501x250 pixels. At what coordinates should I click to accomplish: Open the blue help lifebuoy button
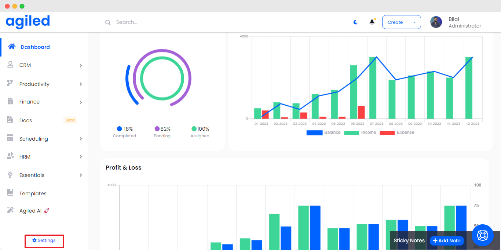(482, 235)
